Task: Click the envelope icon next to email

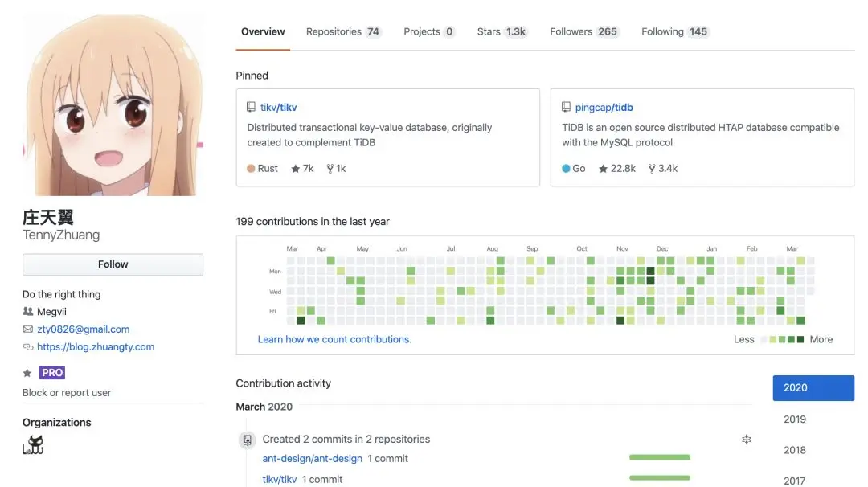Action: tap(27, 329)
